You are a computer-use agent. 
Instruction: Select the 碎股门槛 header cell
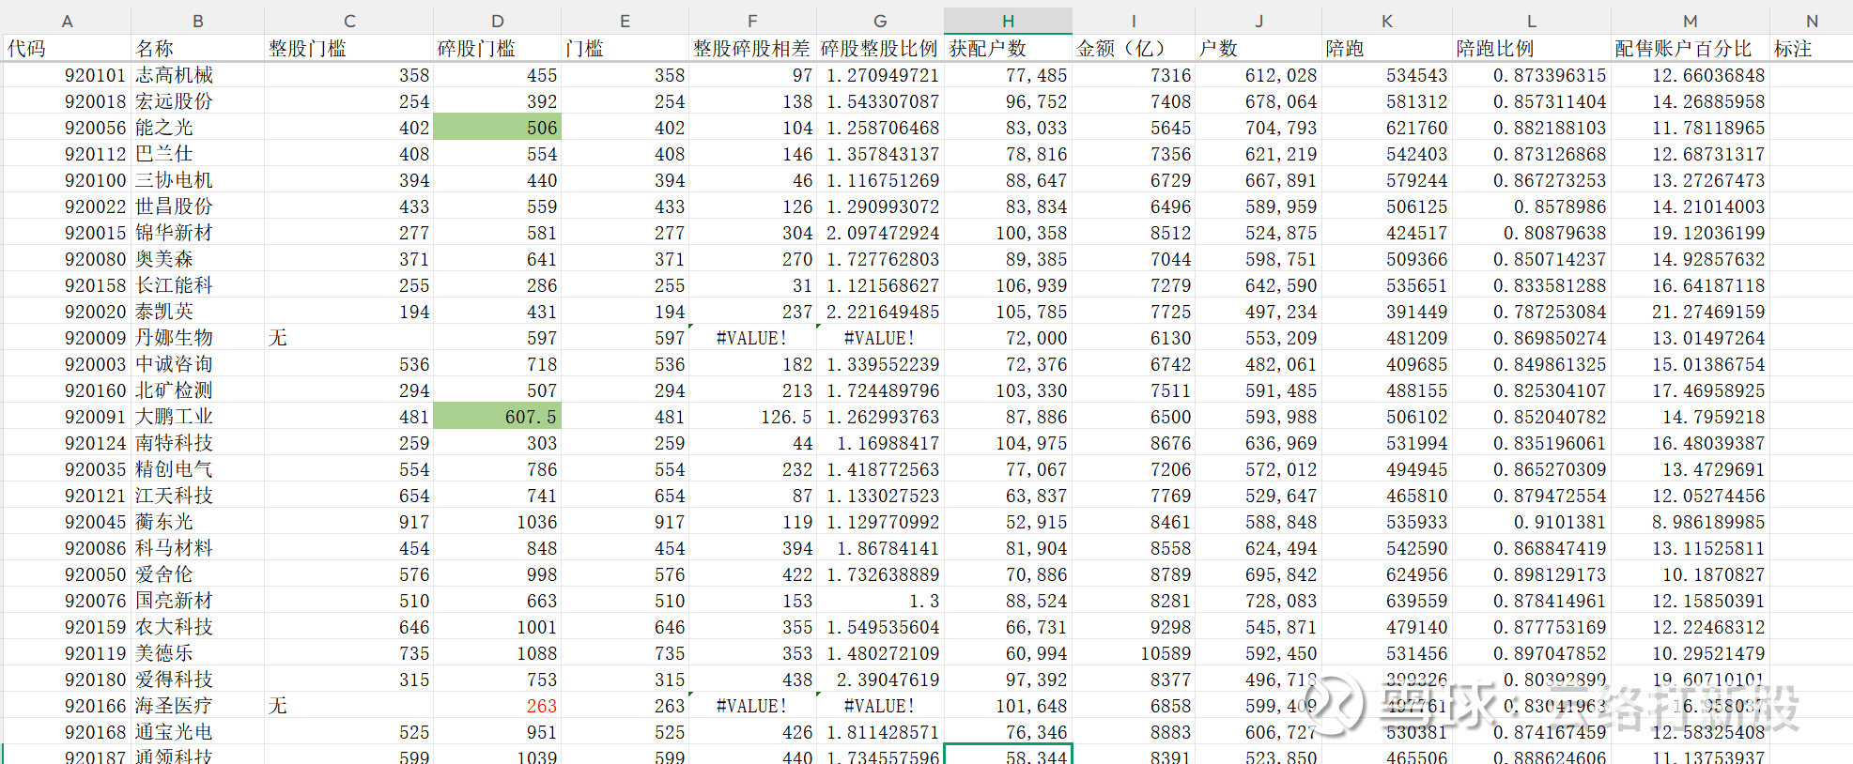coord(497,49)
